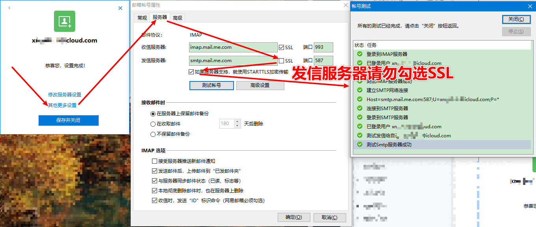Open the 其他更多设置 link
536x227 pixels.
(62, 105)
